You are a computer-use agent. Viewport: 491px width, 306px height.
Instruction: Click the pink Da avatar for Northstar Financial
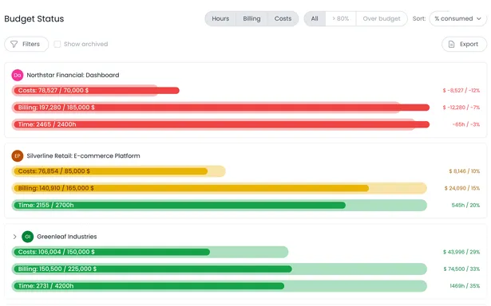click(18, 75)
